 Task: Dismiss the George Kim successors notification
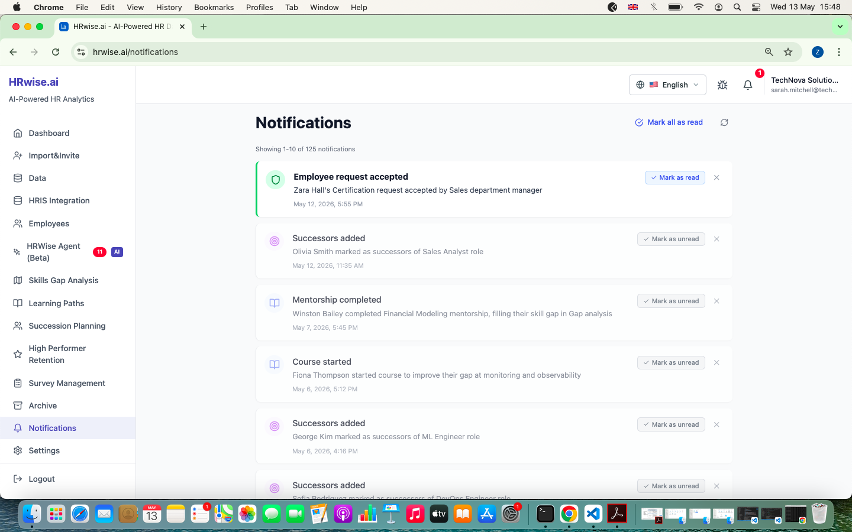717,424
